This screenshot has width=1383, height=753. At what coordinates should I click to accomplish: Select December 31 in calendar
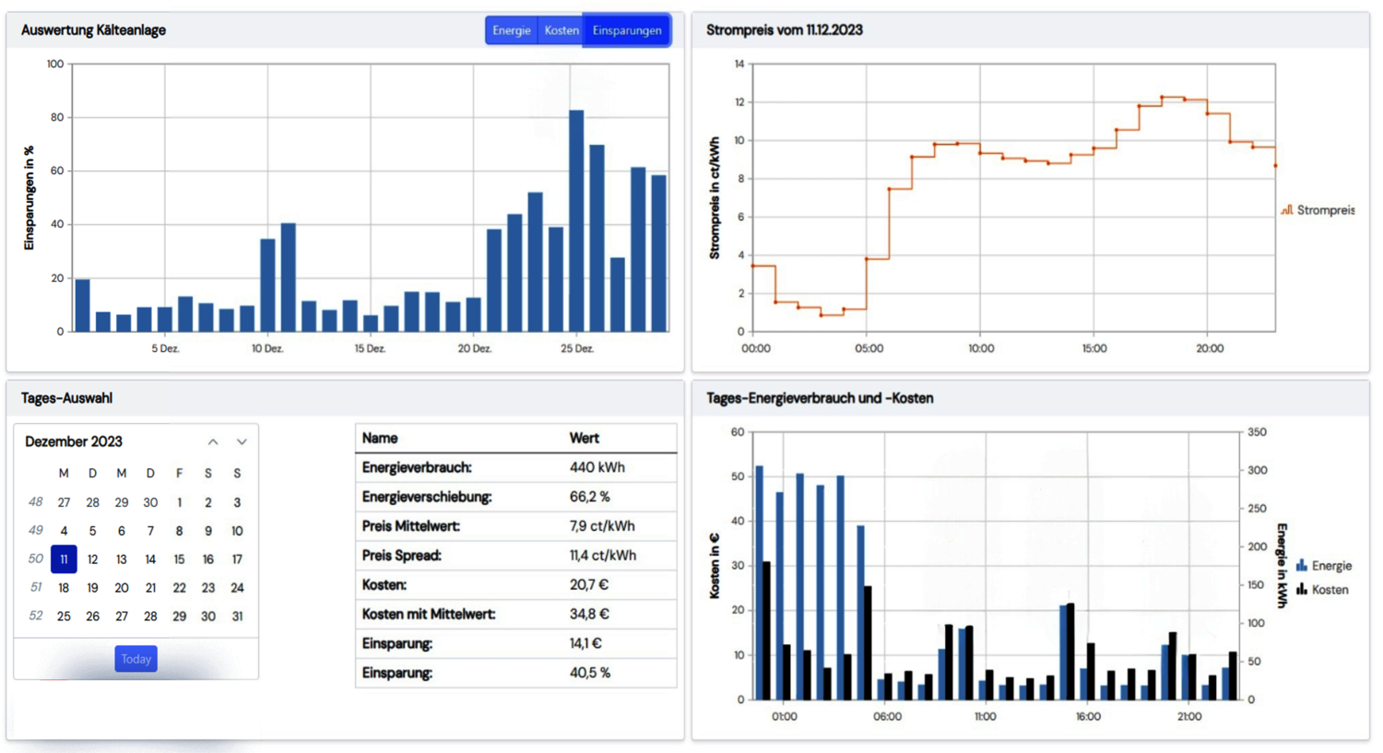[237, 617]
